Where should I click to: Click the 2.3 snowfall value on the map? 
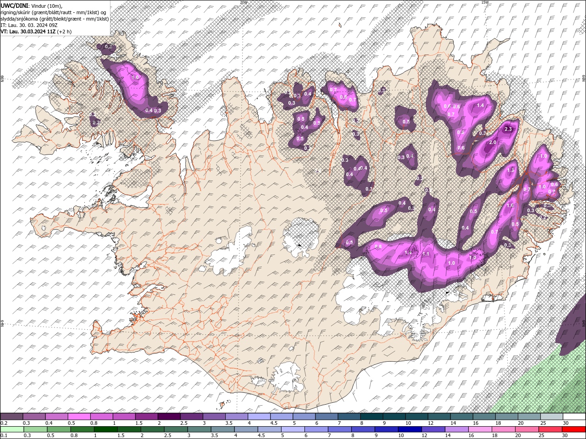[x=508, y=129]
